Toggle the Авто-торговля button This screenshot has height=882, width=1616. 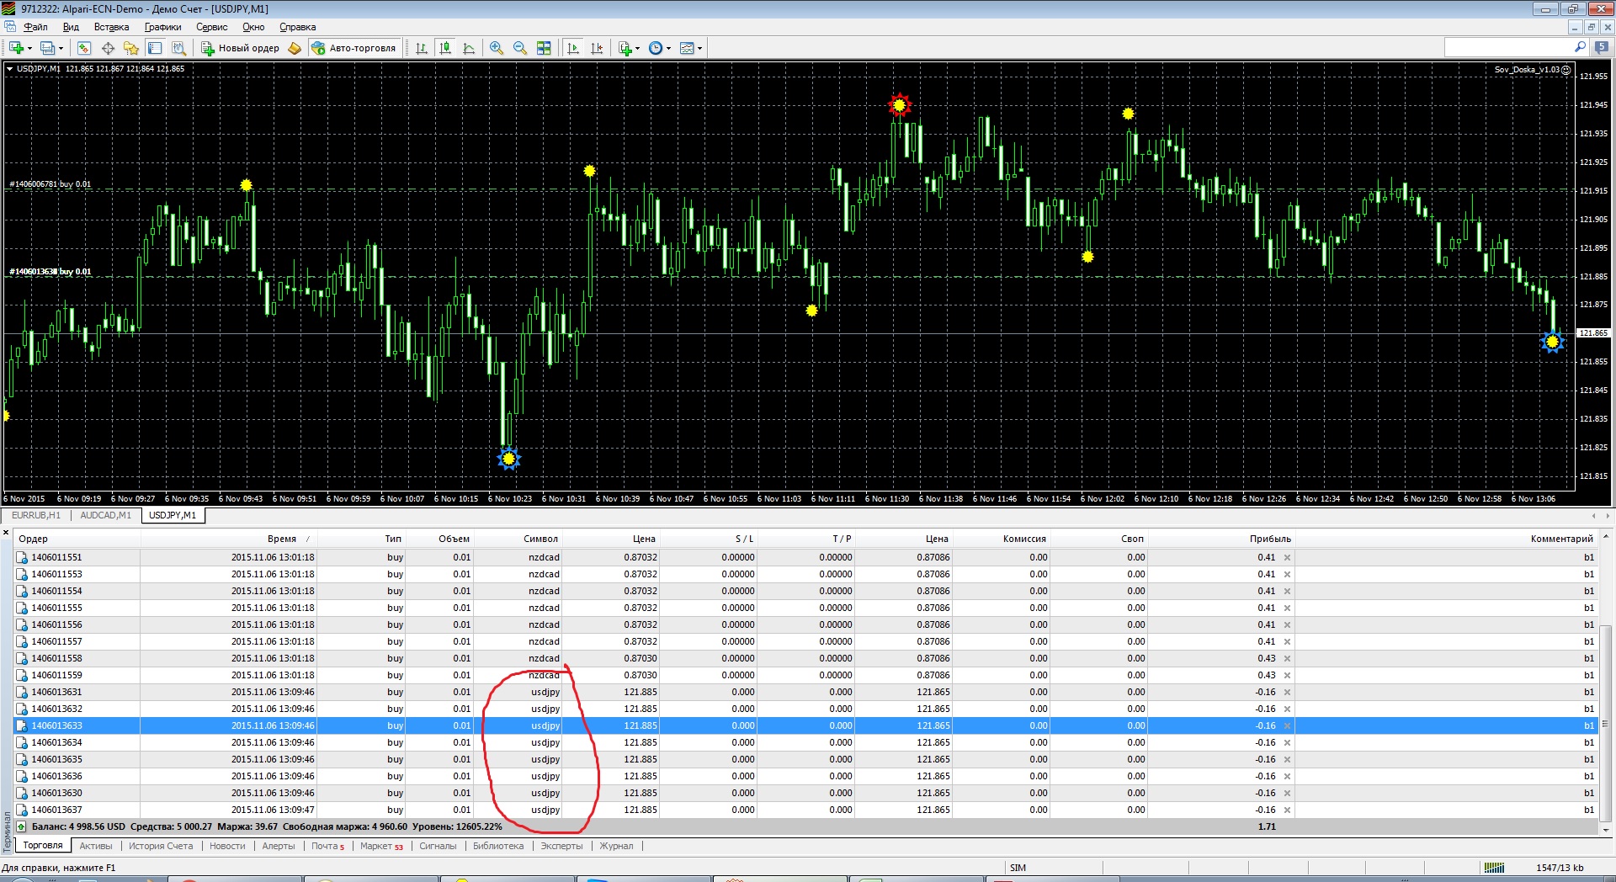point(353,48)
